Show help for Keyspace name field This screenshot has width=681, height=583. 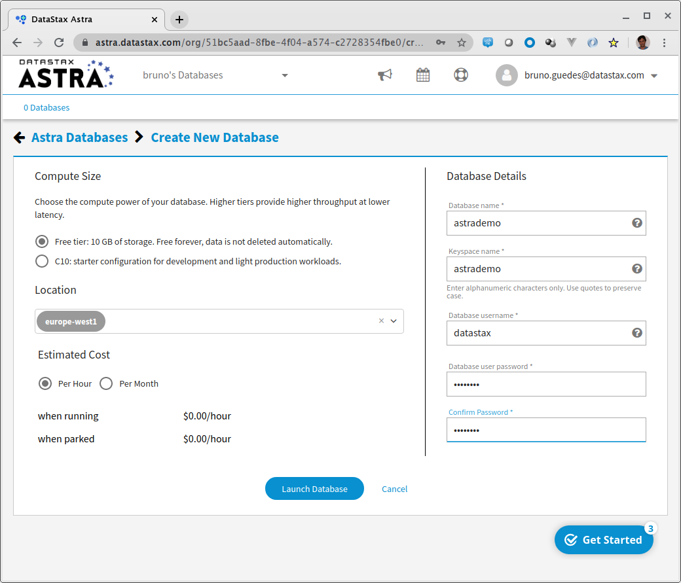coord(636,269)
